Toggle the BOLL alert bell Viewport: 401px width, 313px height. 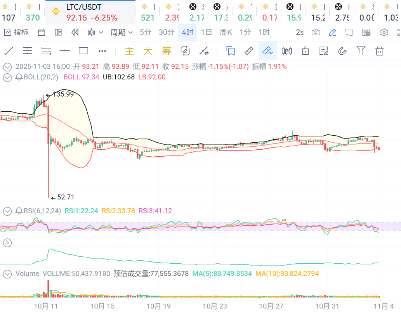[x=19, y=77]
